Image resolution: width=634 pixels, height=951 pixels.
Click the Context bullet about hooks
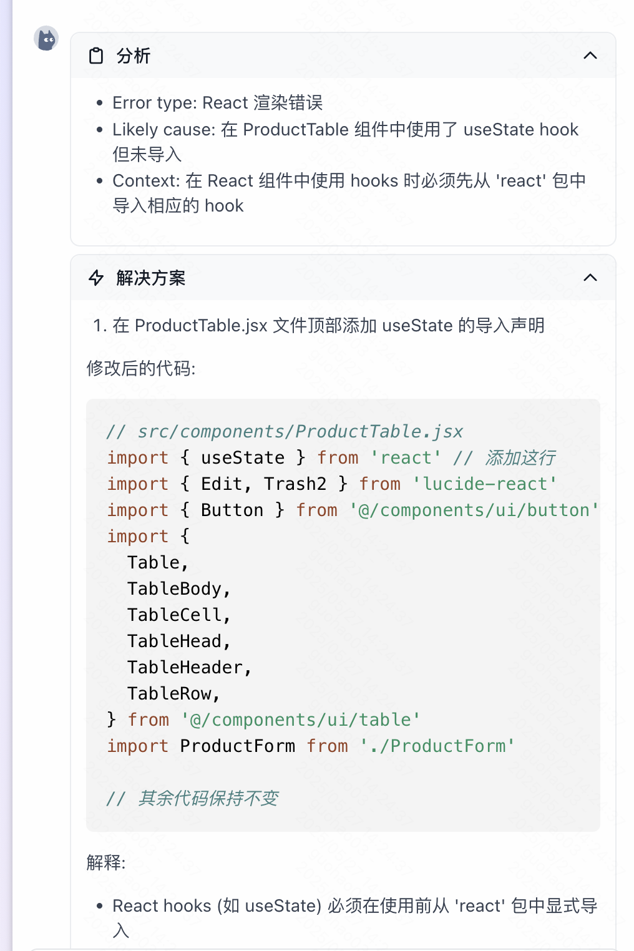(349, 193)
